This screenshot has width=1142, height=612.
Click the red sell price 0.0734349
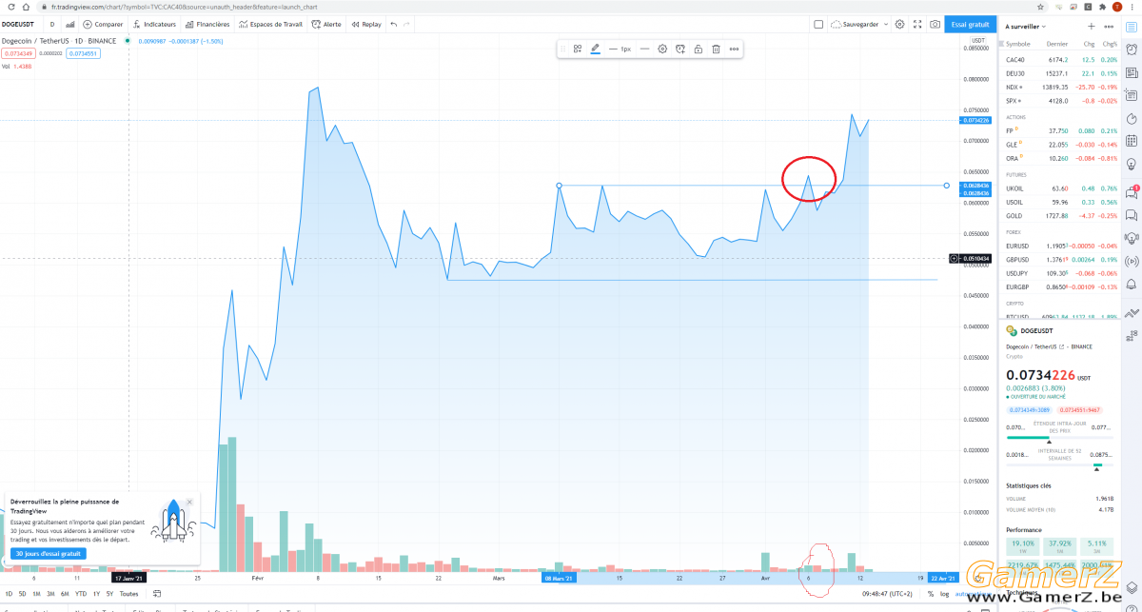pyautogui.click(x=17, y=53)
